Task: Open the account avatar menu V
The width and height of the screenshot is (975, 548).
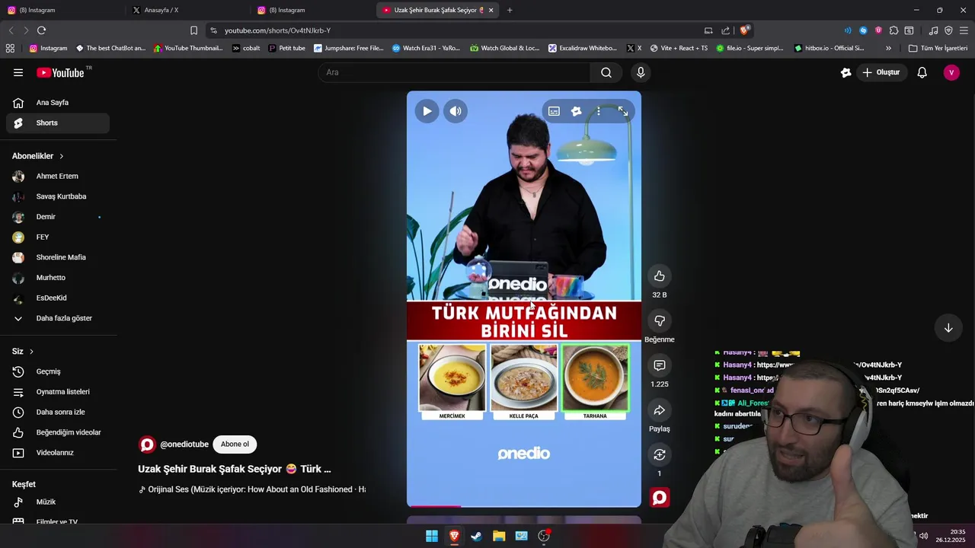Action: tap(951, 72)
